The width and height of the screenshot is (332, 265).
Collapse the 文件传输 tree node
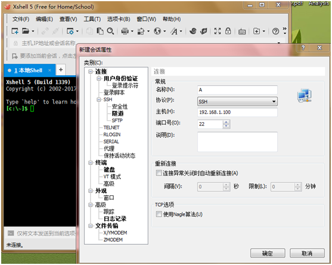(91, 226)
